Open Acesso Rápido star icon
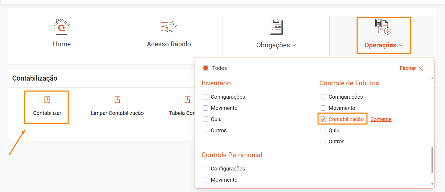Image resolution: width=445 pixels, height=192 pixels. (169, 27)
